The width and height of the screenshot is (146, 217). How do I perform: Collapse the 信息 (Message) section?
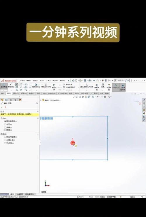pos(38,111)
